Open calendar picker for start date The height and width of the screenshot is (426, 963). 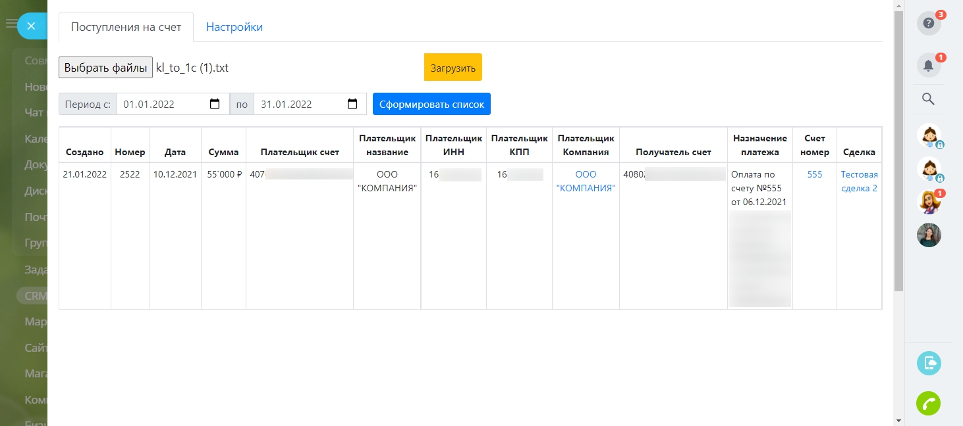point(215,104)
